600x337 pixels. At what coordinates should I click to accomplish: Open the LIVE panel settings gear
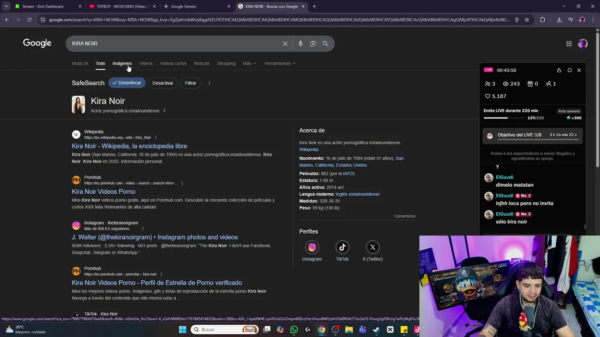(570, 70)
